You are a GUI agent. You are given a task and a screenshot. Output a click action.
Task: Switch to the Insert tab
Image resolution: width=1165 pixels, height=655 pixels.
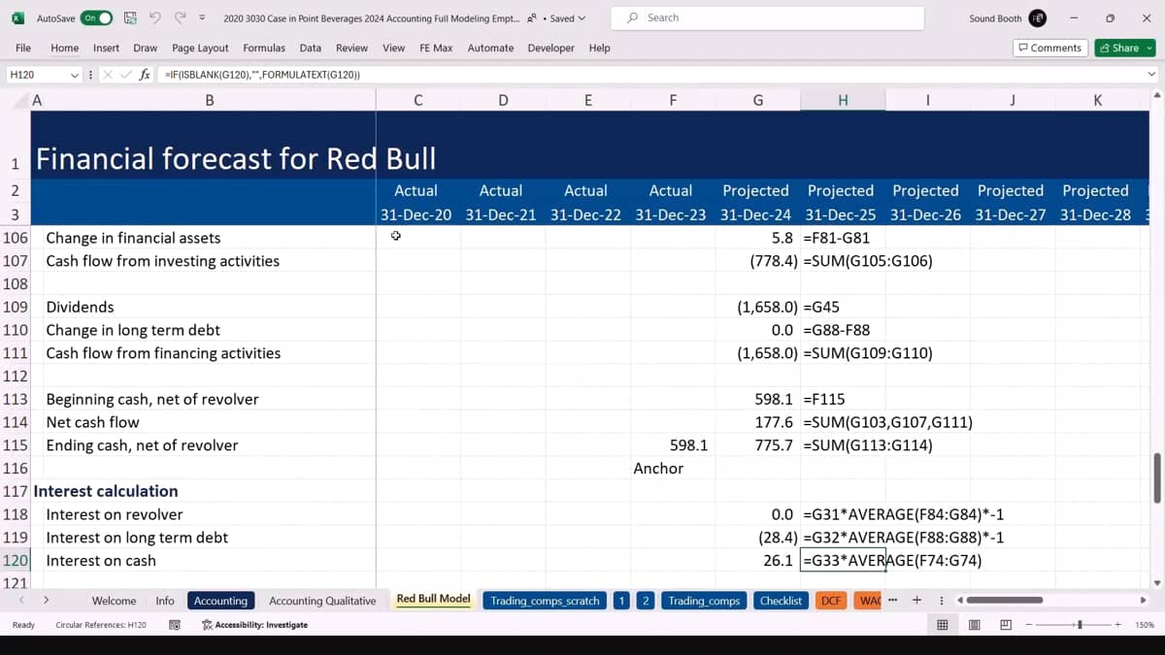pos(107,48)
